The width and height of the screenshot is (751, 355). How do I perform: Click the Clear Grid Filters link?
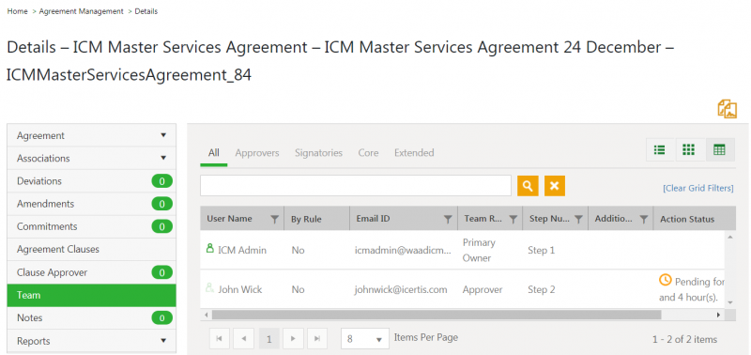697,188
